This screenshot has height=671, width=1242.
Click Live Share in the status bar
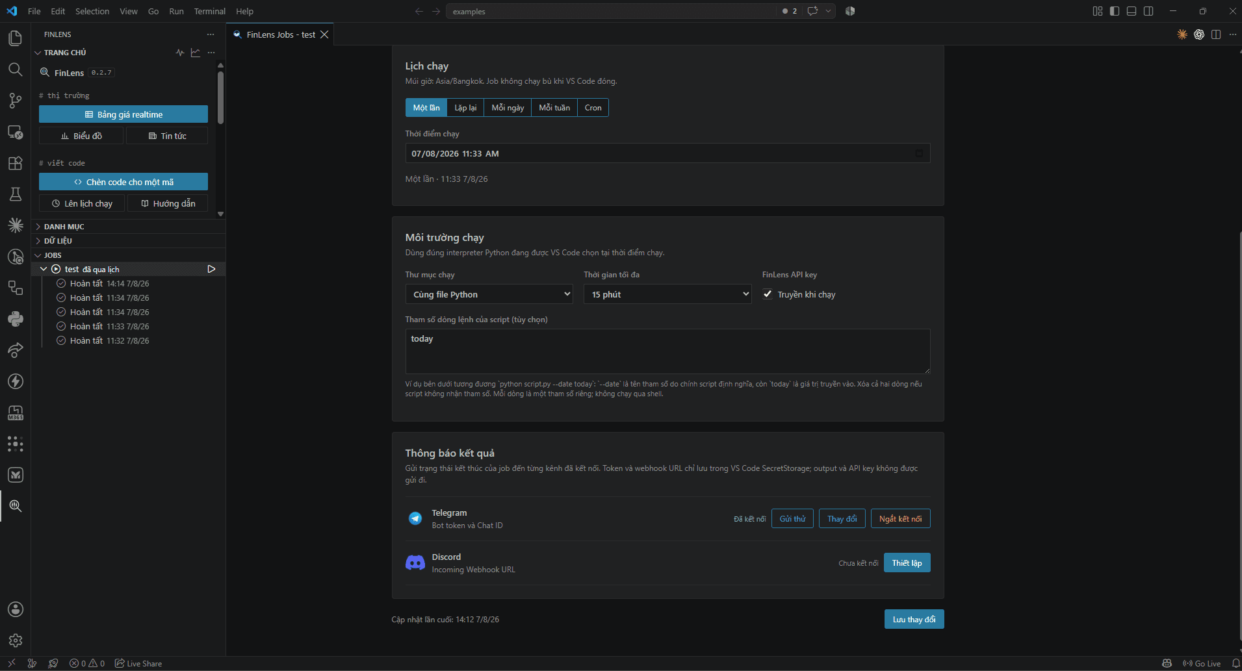(138, 663)
